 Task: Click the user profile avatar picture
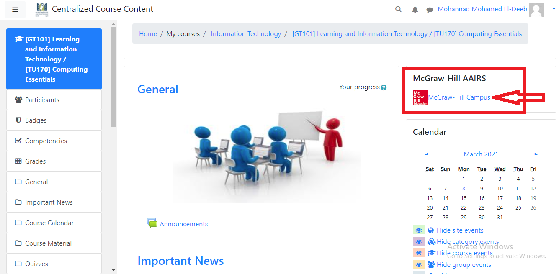(536, 10)
